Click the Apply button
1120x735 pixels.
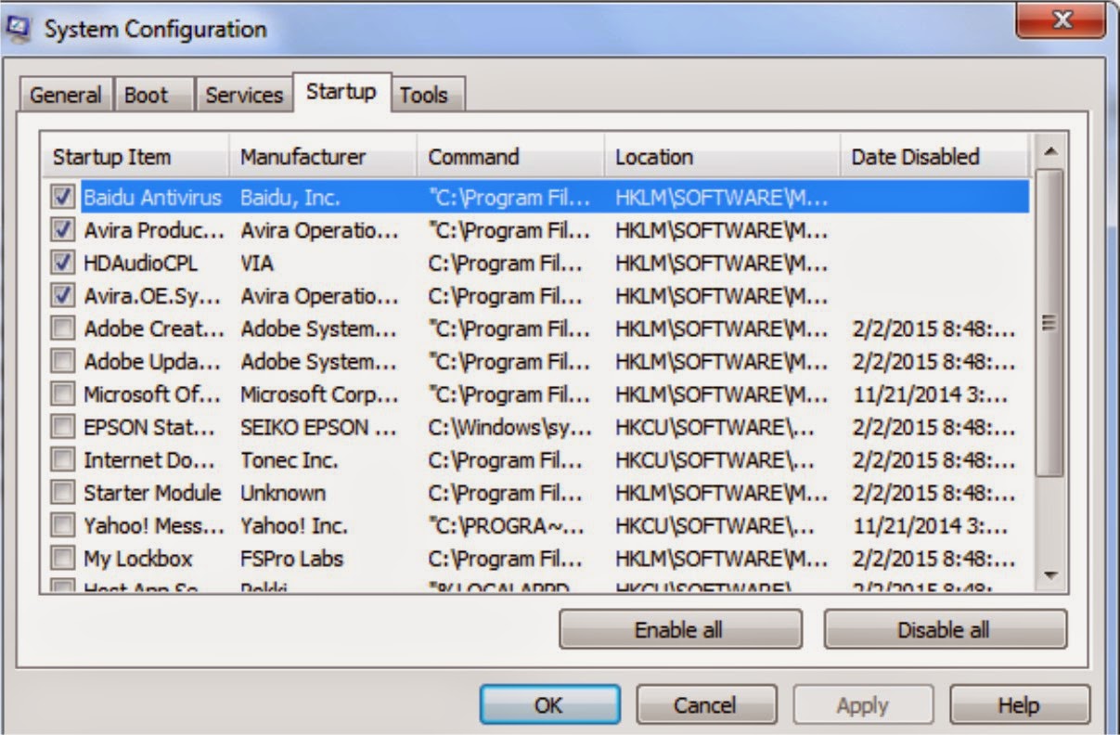pyautogui.click(x=863, y=705)
